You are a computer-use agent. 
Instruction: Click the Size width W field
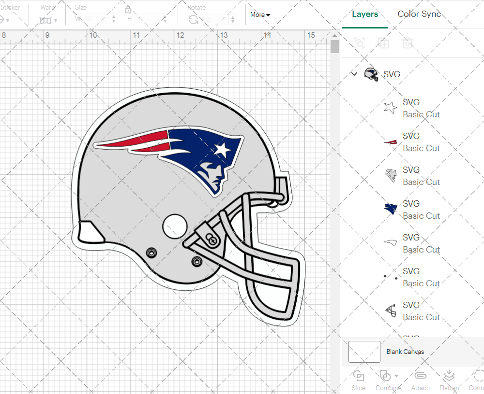point(98,19)
